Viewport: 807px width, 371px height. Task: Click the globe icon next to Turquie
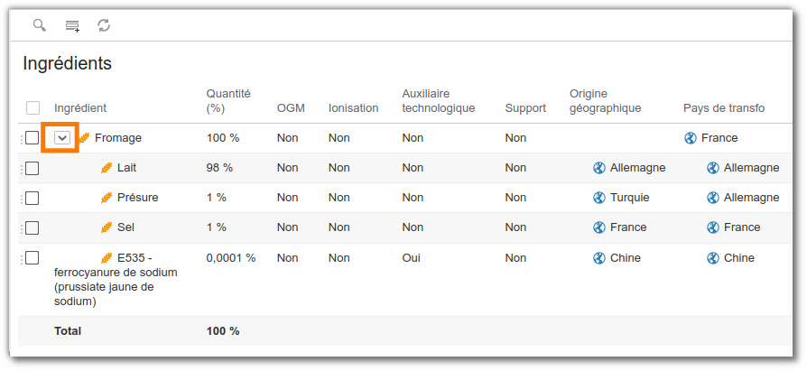coord(599,198)
